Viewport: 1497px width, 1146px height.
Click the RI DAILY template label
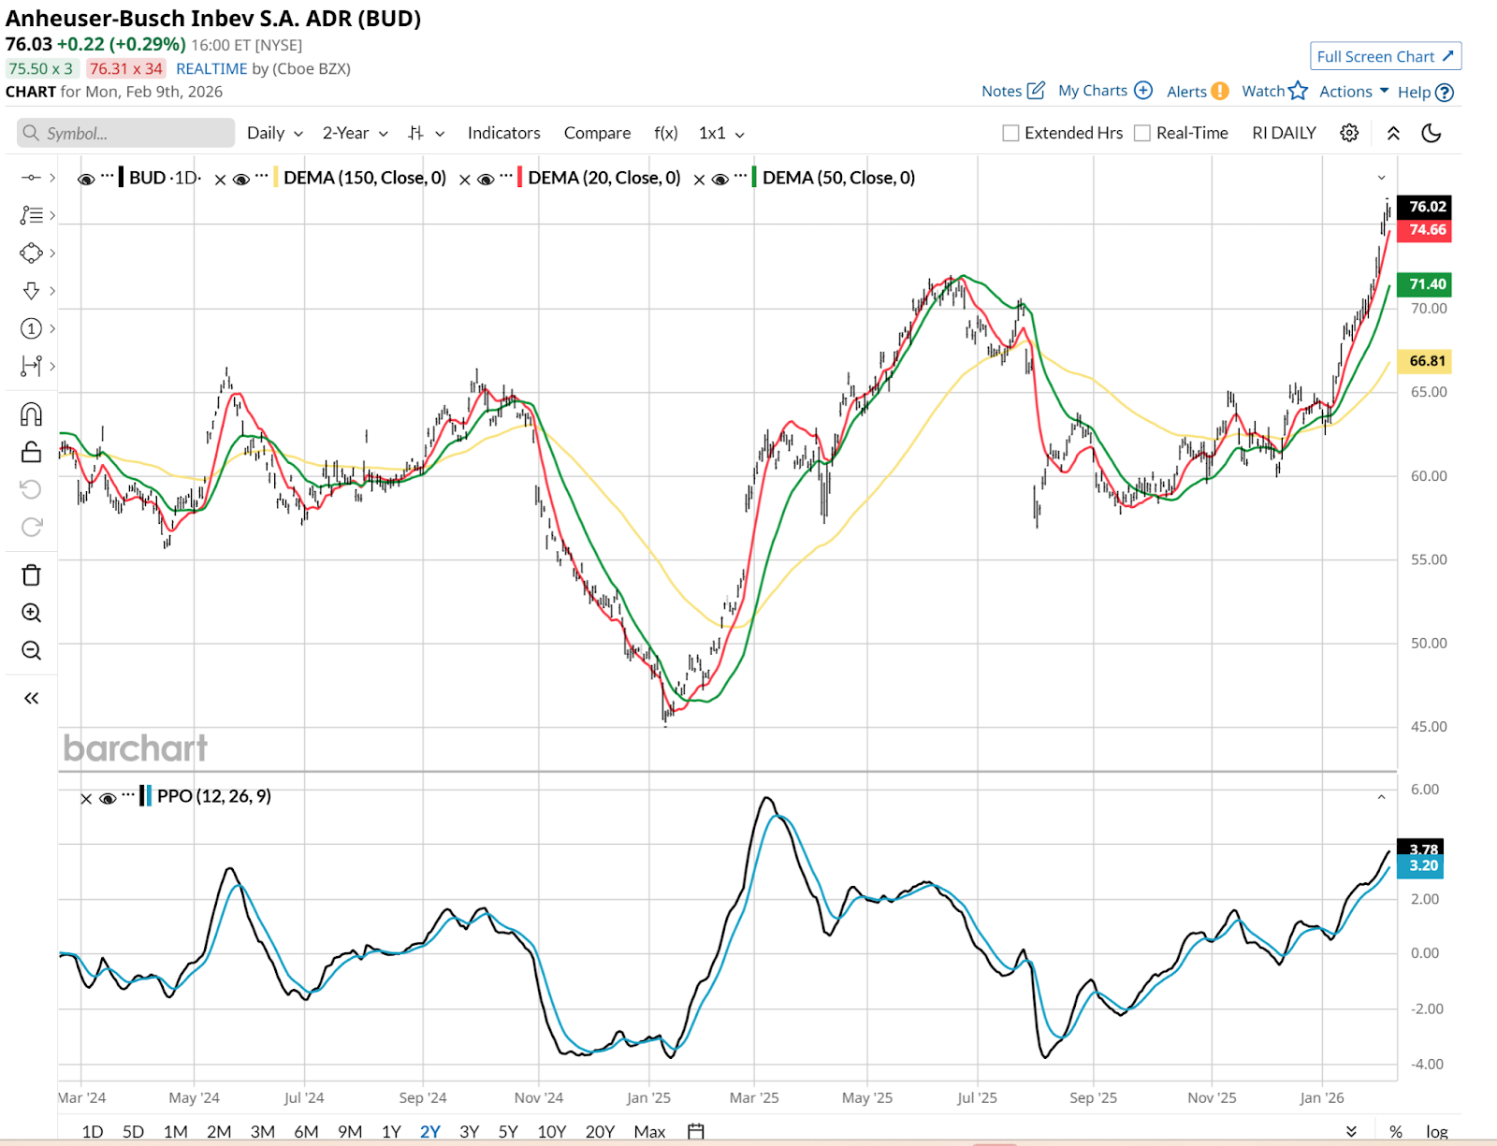tap(1284, 133)
